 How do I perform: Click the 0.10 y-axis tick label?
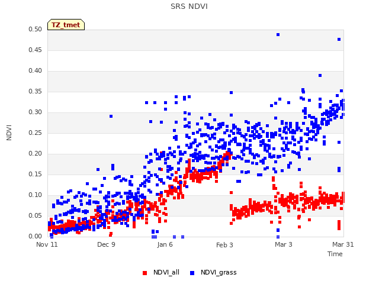(36, 195)
